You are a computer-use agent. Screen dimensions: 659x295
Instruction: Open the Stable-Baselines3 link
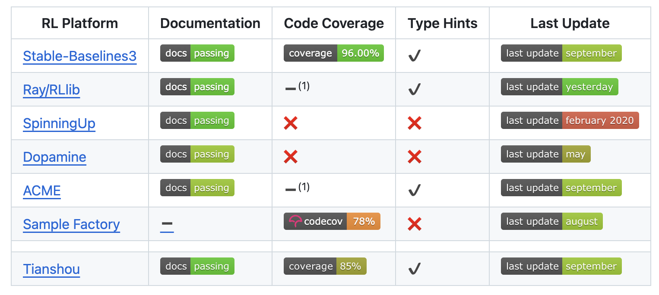(79, 56)
